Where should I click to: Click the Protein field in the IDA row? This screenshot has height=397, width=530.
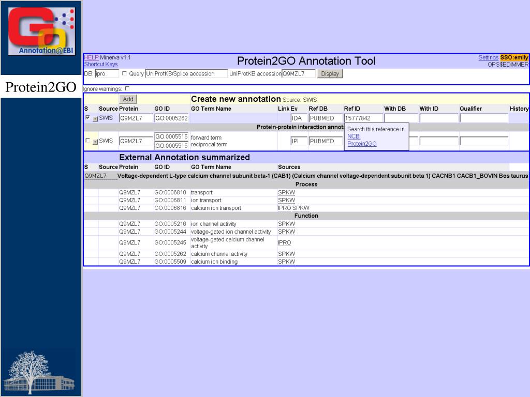pos(136,118)
